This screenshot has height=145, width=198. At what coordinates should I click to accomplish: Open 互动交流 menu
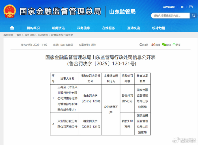click(x=134, y=28)
